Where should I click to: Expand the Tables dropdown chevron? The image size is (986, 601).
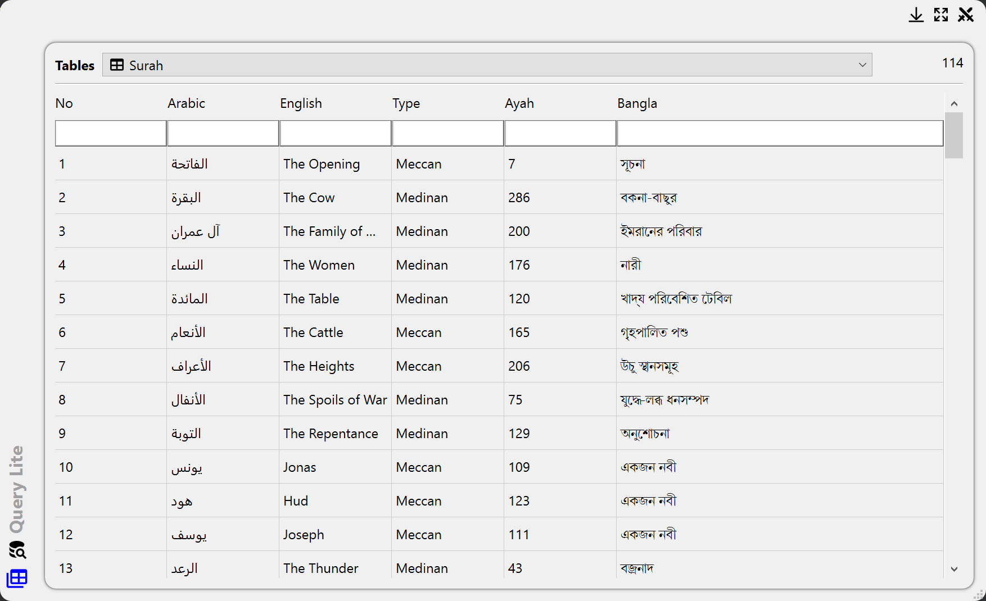click(x=862, y=65)
